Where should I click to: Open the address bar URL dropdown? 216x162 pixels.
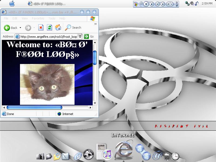80,36
